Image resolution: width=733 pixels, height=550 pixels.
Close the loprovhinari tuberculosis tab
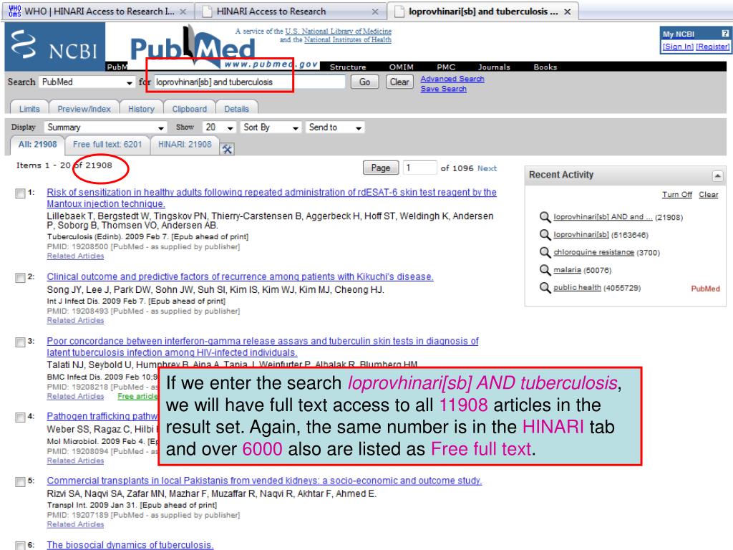click(567, 11)
